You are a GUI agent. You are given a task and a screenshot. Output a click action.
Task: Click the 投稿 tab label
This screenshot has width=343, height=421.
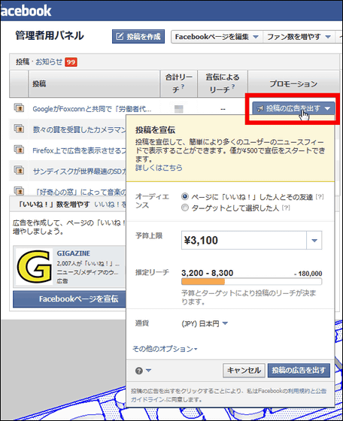coord(23,62)
